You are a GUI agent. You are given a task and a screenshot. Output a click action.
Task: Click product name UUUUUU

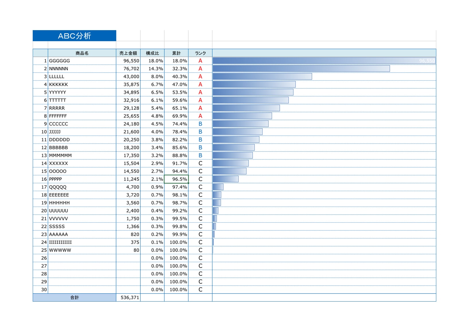coord(58,211)
